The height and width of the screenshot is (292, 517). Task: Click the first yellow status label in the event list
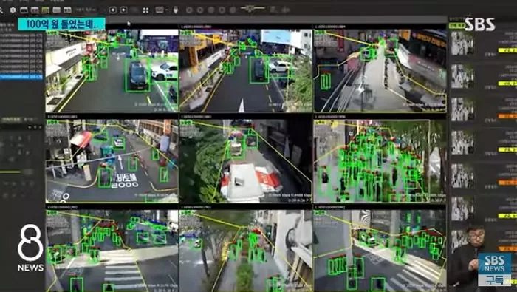[507, 50]
